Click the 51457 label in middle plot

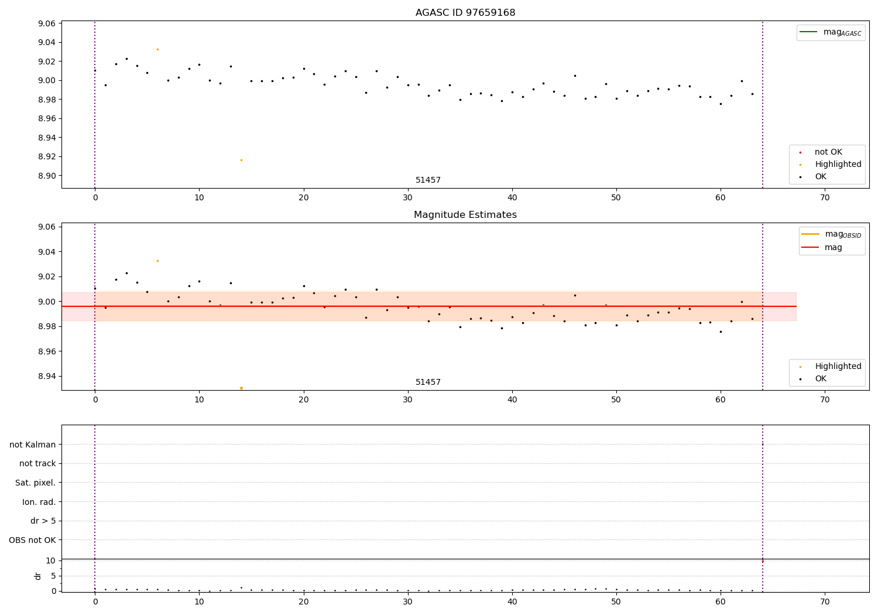tap(428, 382)
